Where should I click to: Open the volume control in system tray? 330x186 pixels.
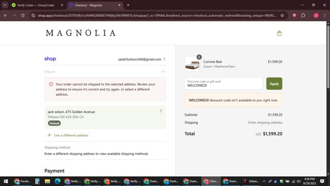(x=299, y=181)
